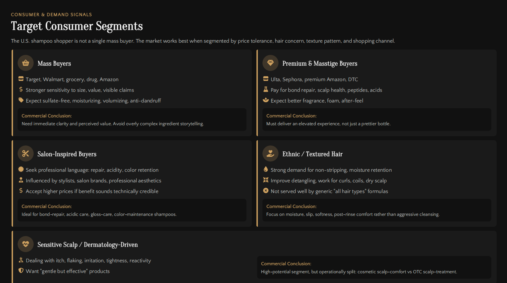
Task: Open the Target Consumer Segments heading
Action: (x=77, y=26)
